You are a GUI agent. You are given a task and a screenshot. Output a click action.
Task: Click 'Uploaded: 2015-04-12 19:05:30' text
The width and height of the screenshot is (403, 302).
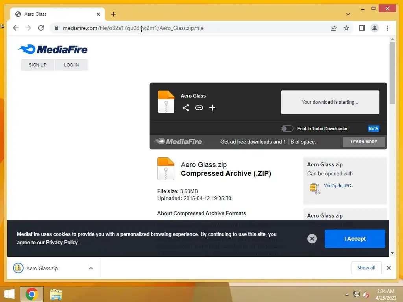194,199
